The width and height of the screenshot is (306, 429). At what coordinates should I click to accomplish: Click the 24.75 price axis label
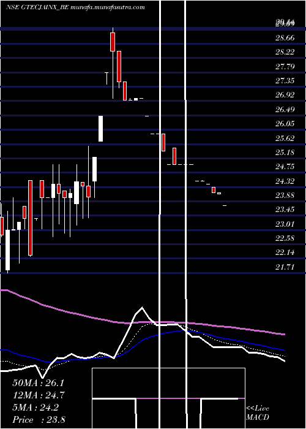point(285,167)
